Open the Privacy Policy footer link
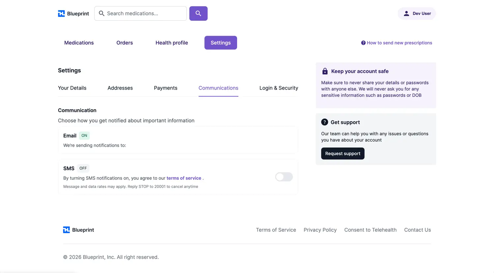Image resolution: width=494 pixels, height=273 pixels. click(x=320, y=230)
